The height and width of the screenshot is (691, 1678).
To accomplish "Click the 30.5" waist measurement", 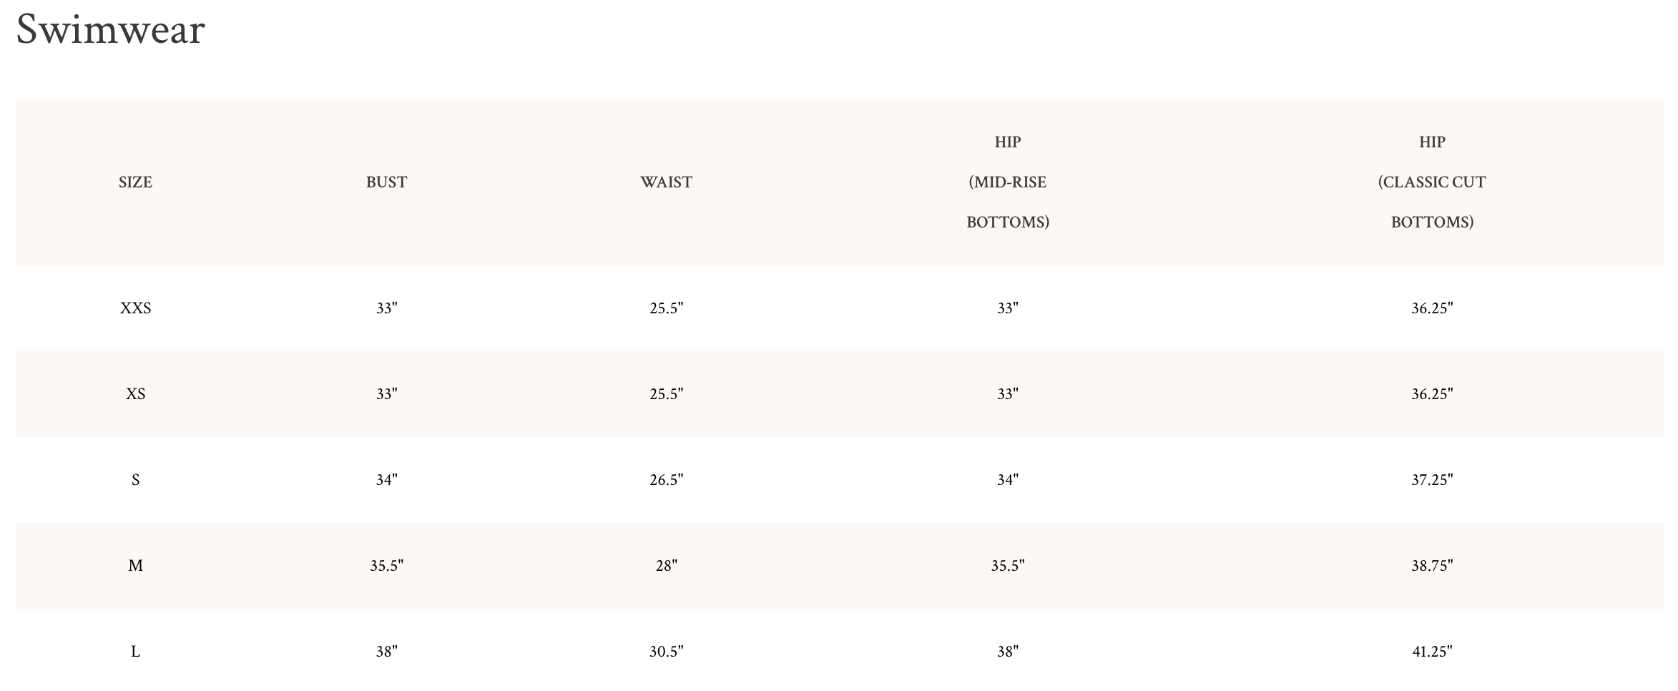I will pyautogui.click(x=666, y=652).
